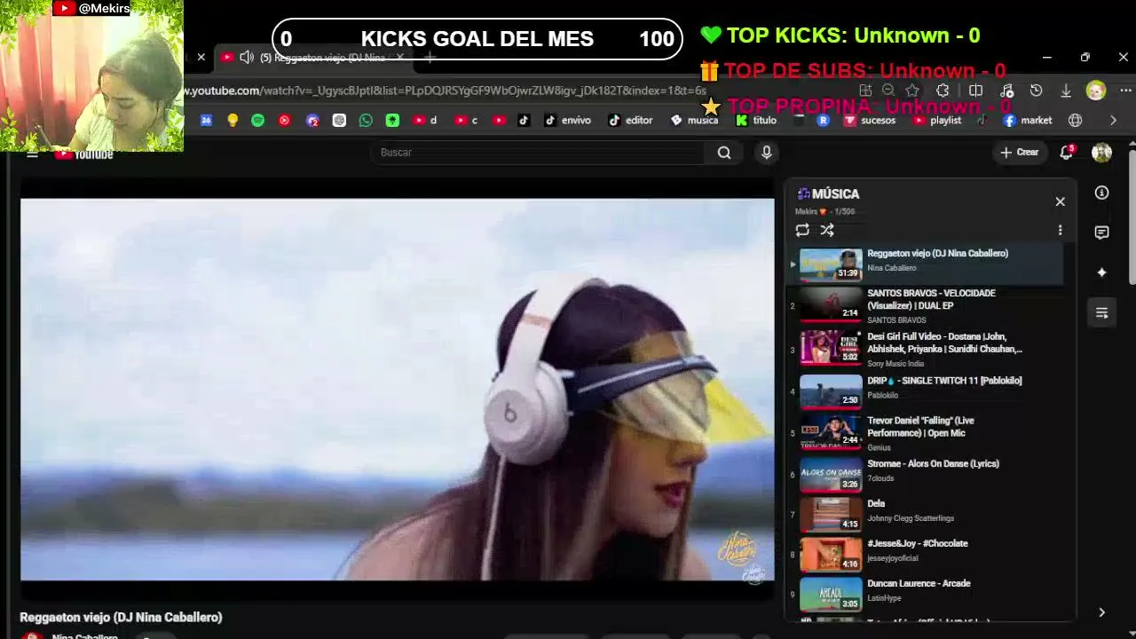Open the video info side panel icon
This screenshot has height=639, width=1136.
[x=1101, y=193]
